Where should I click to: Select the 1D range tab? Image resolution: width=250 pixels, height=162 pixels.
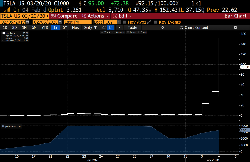tap(5, 27)
